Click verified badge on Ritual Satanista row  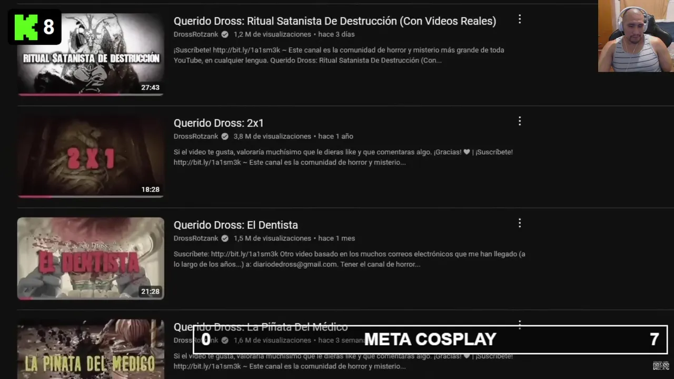click(x=225, y=34)
